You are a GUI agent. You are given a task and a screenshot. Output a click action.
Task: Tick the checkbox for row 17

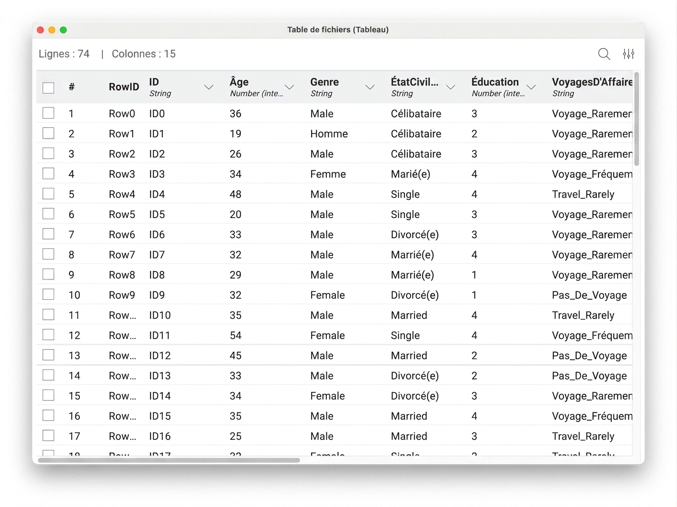coord(49,436)
